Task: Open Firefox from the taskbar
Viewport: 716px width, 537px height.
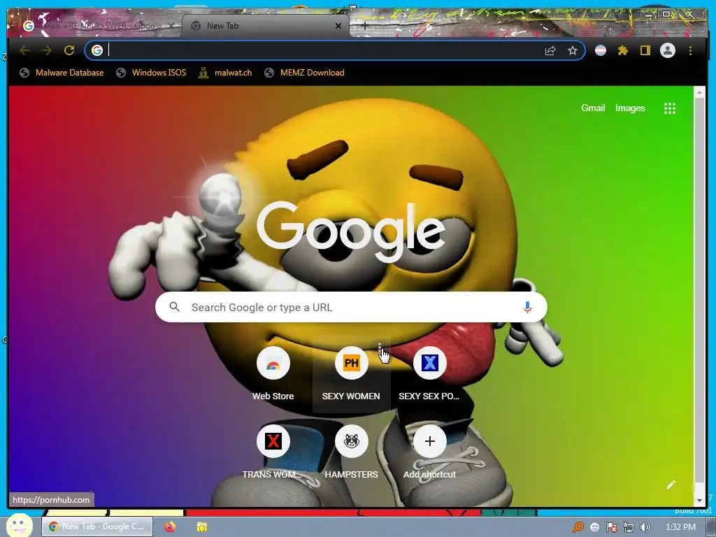Action: coord(170,527)
